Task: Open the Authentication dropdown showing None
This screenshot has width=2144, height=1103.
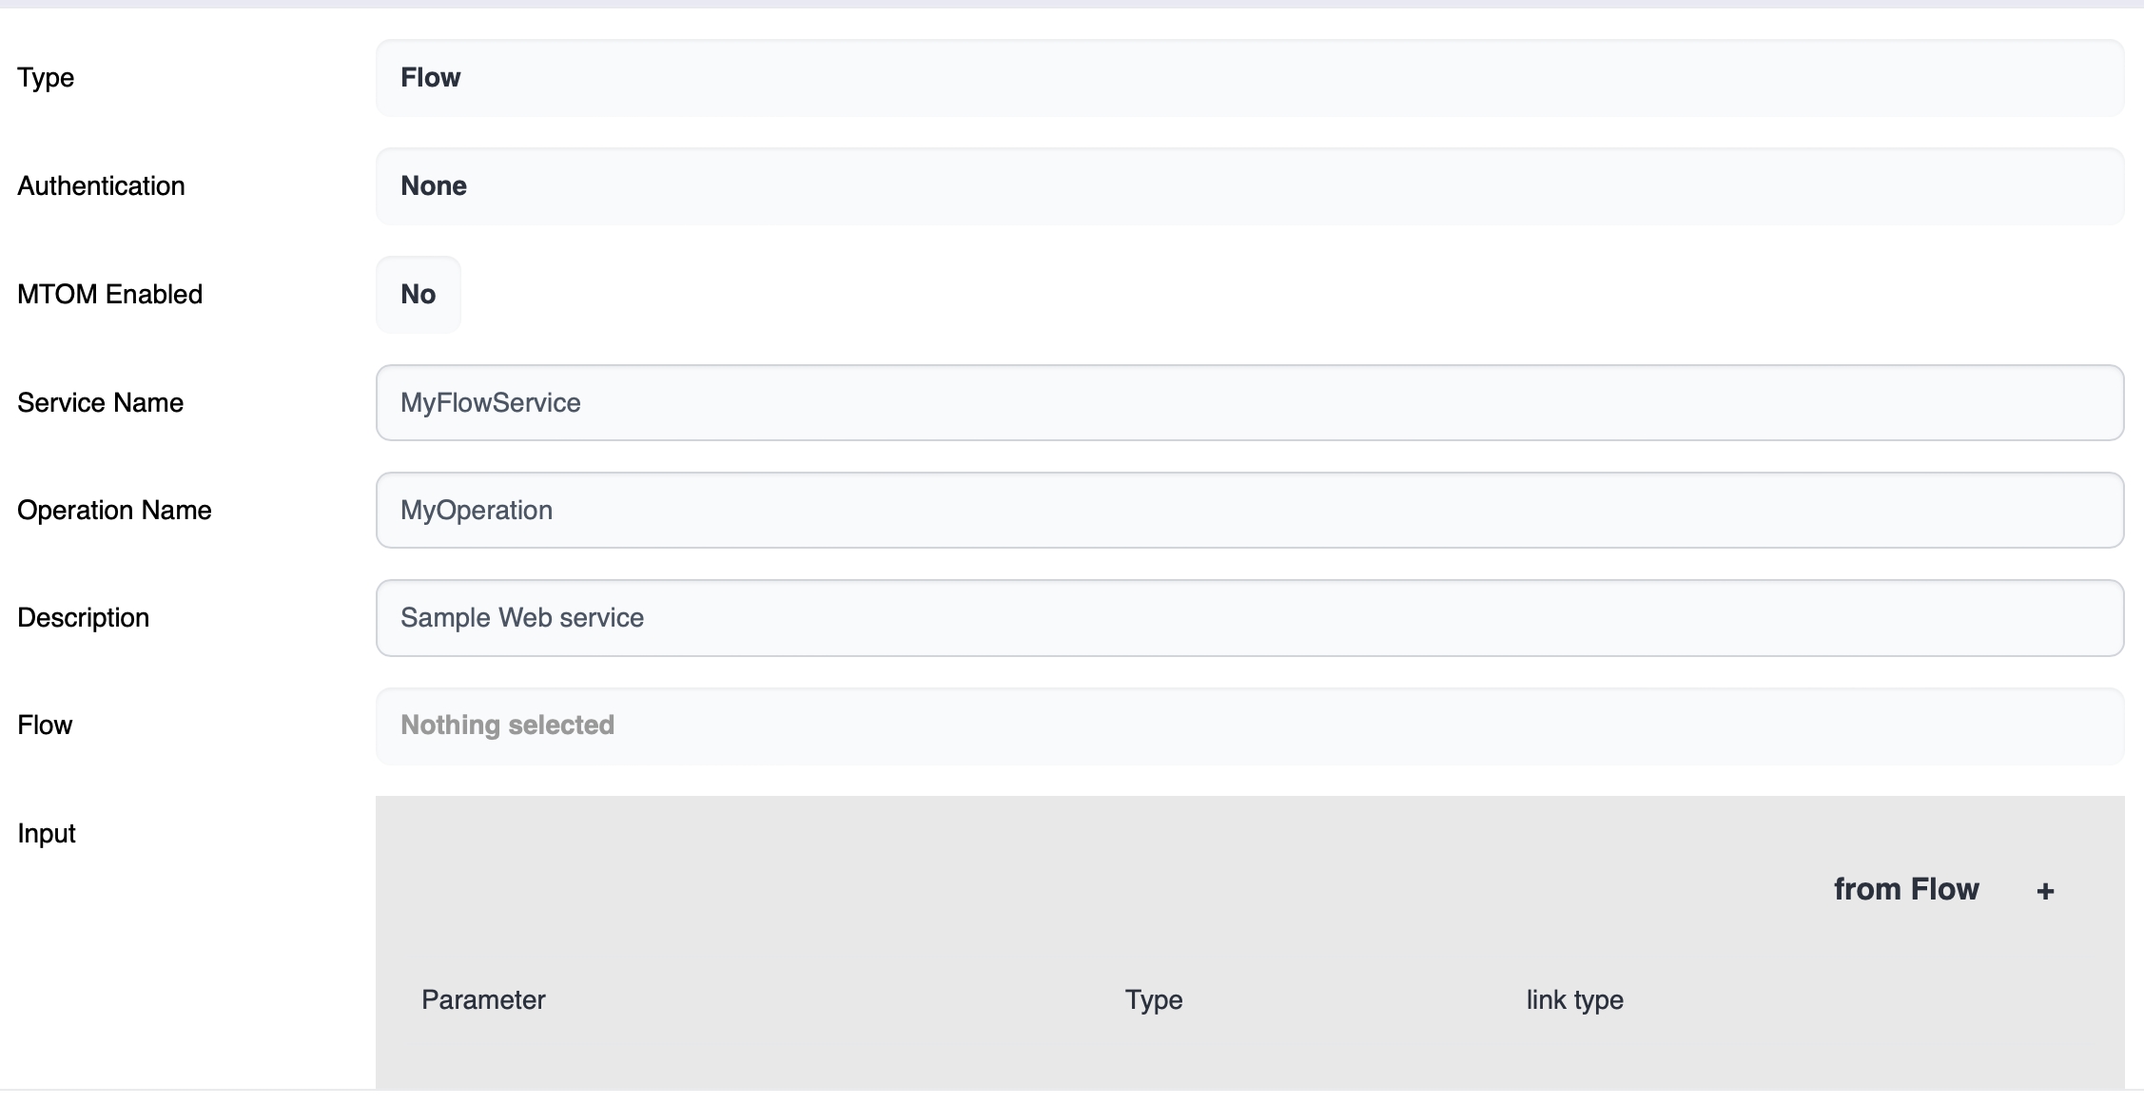Action: (1249, 186)
